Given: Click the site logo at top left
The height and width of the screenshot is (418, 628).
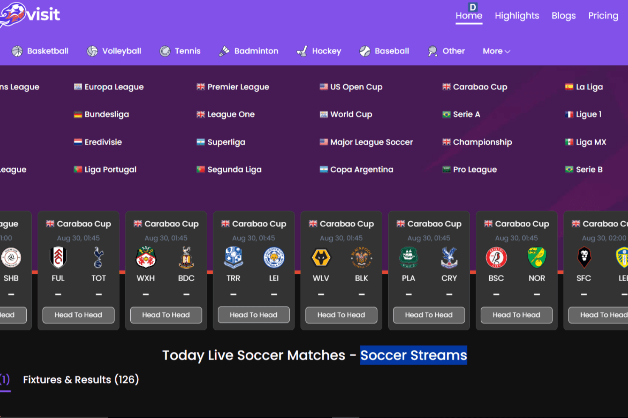Looking at the screenshot, I should click(x=30, y=15).
